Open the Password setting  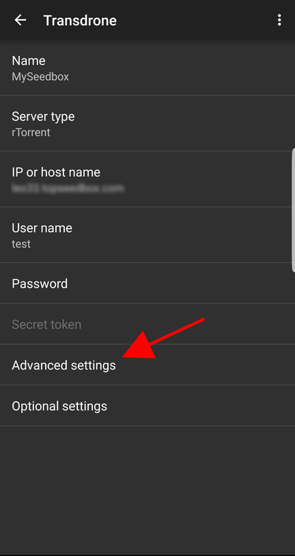[x=147, y=283]
